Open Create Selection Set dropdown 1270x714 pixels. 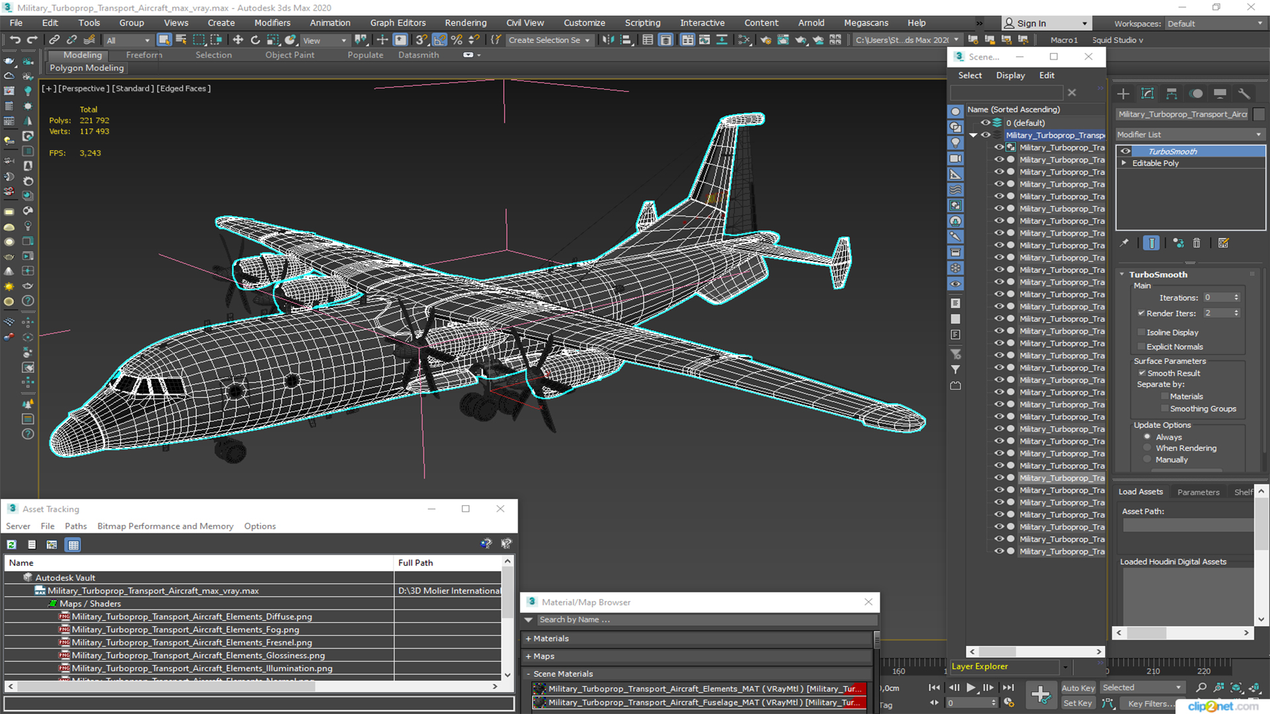549,40
